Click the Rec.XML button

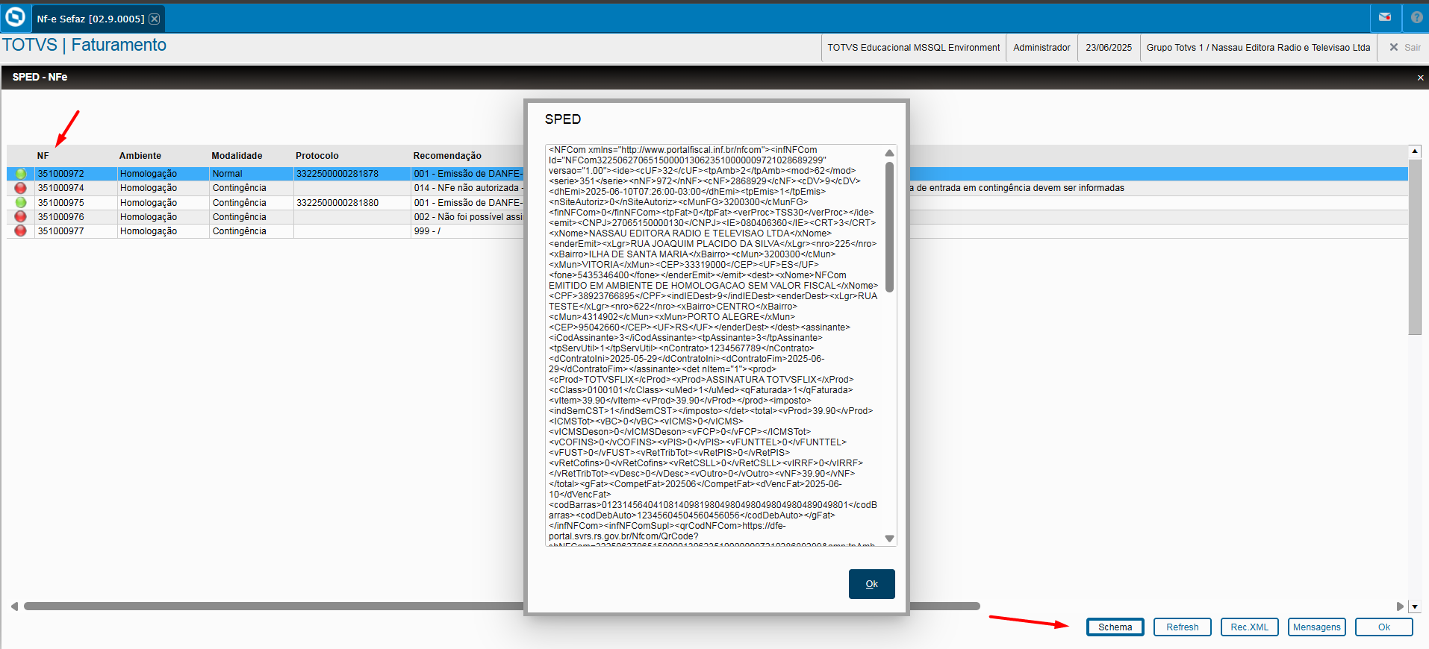(1249, 627)
